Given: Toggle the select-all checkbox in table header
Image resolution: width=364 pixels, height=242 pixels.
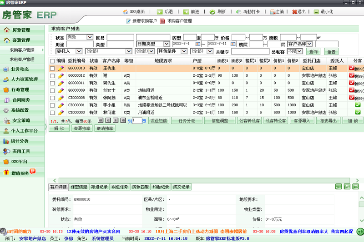Looking at the screenshot, I should pos(52,60).
